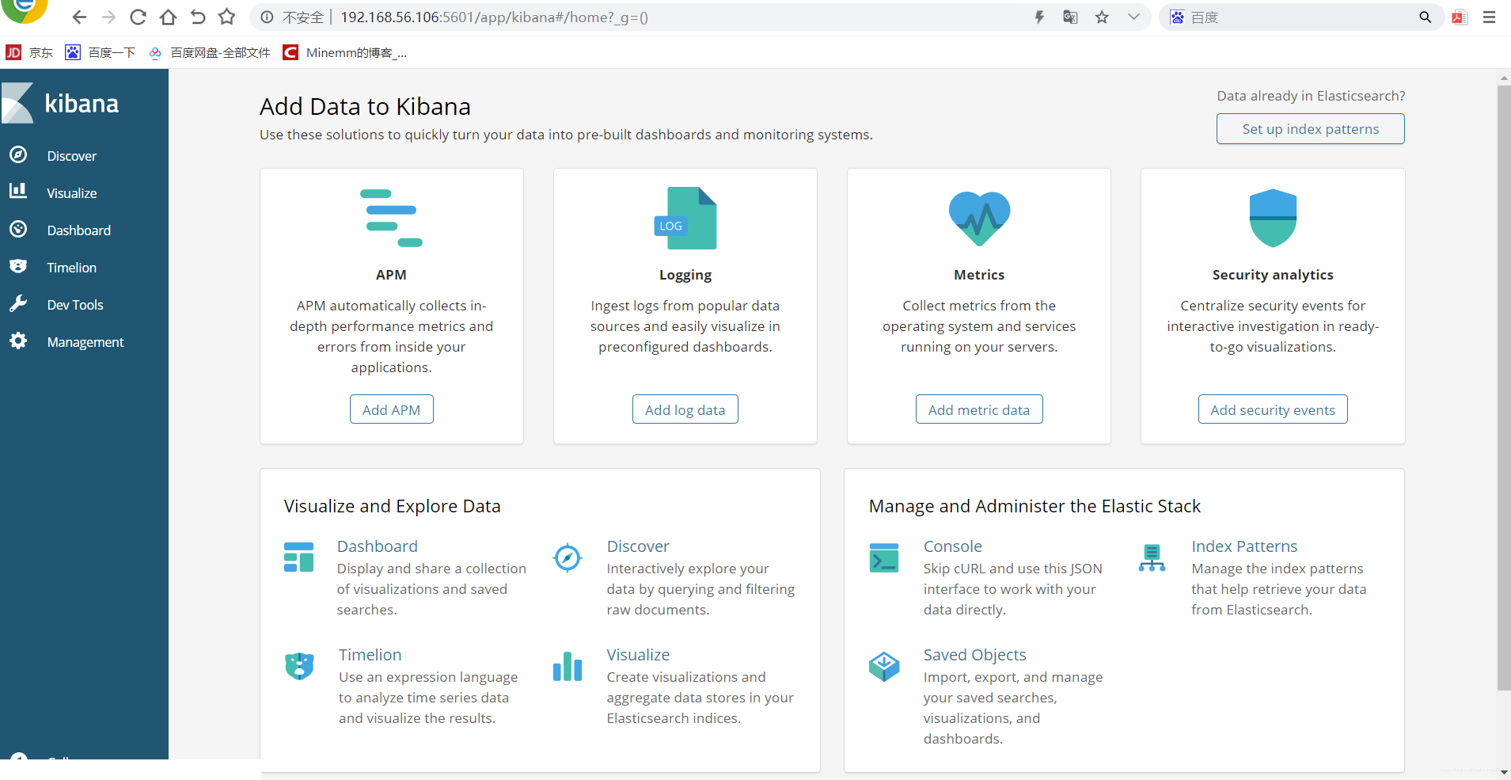
Task: Click the APM card icon
Action: pos(391,218)
